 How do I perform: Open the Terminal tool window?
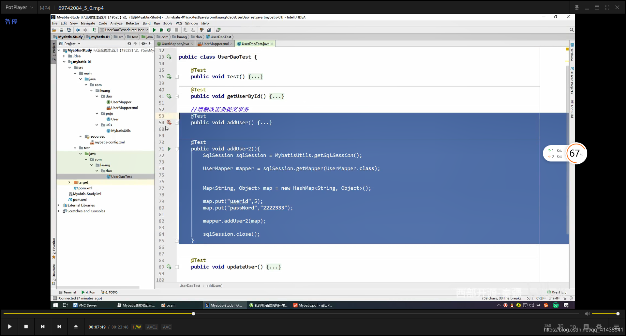coord(67,292)
